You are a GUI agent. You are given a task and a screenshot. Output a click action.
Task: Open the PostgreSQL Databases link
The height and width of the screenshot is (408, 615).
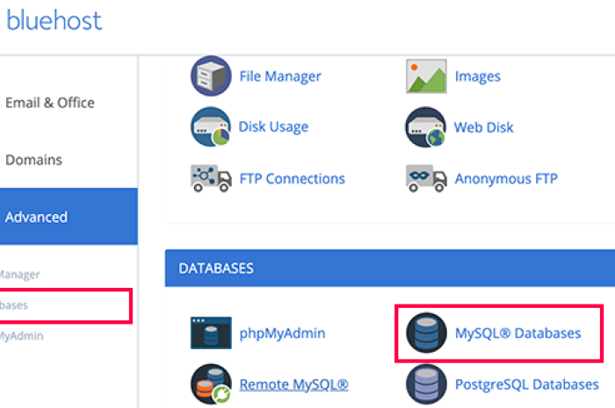point(527,384)
